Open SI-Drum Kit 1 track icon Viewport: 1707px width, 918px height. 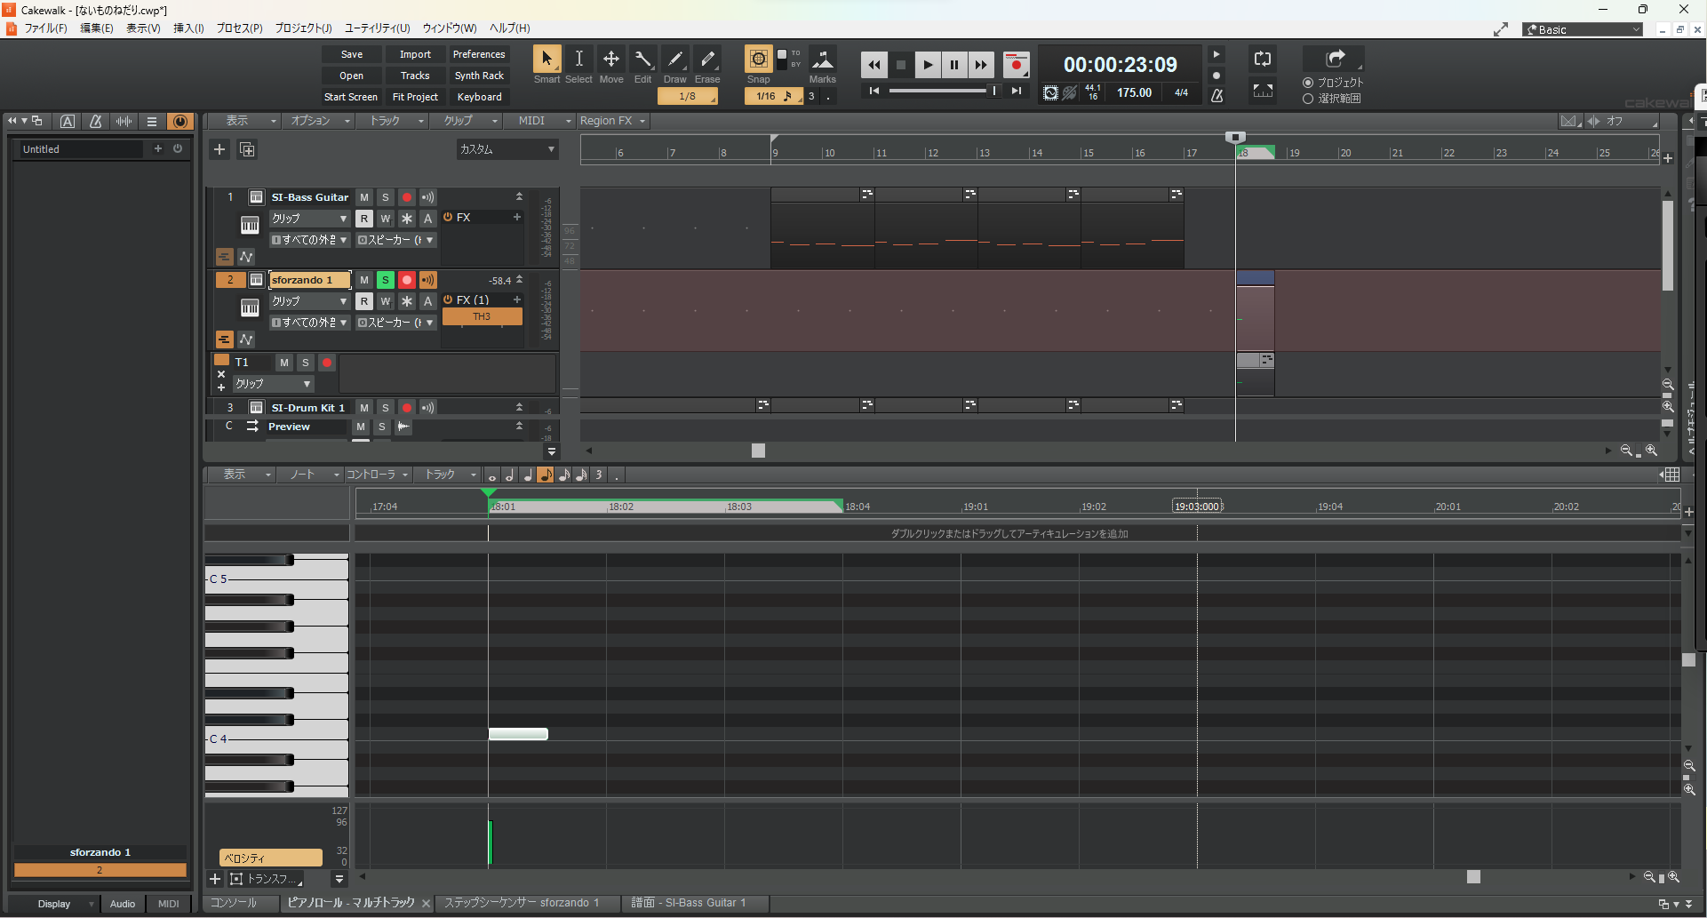(x=256, y=408)
